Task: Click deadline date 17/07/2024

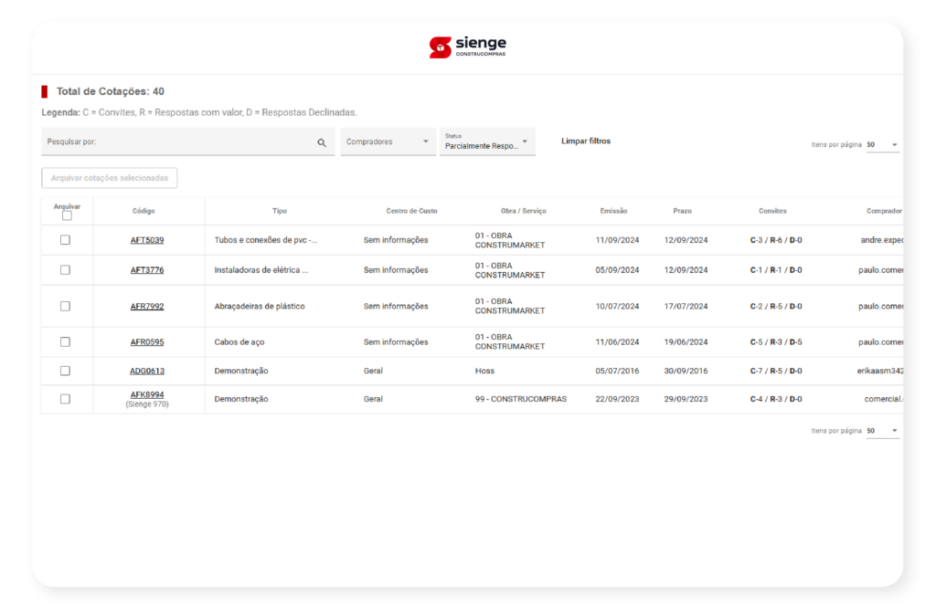Action: pos(686,307)
